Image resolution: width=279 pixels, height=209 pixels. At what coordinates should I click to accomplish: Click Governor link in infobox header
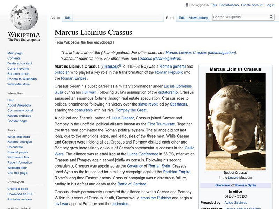click(x=223, y=185)
